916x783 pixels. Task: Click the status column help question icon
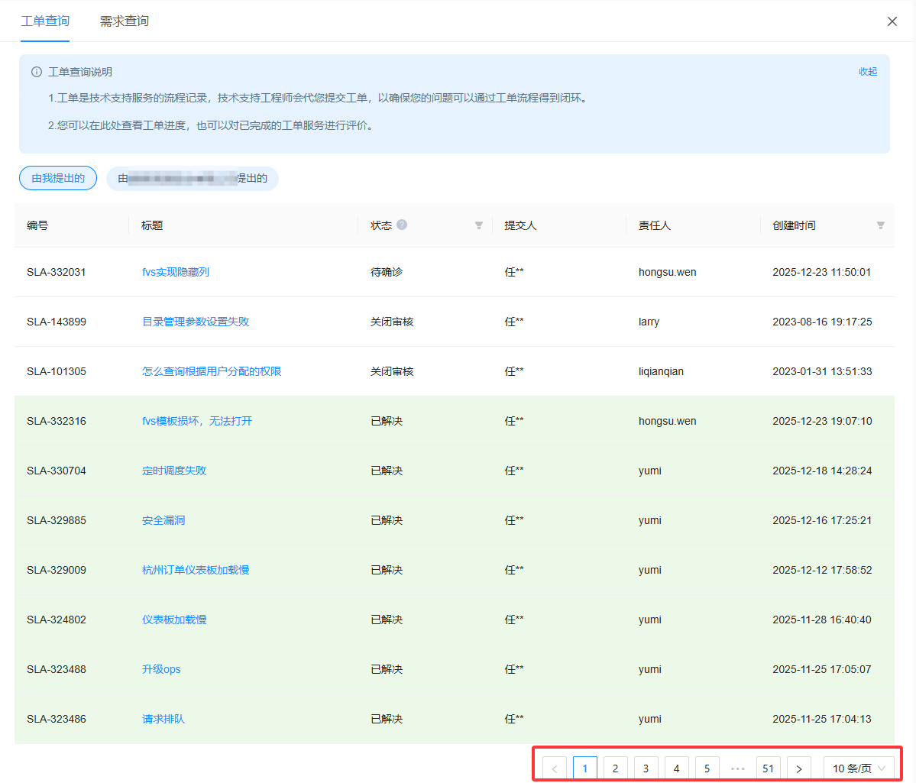point(402,225)
